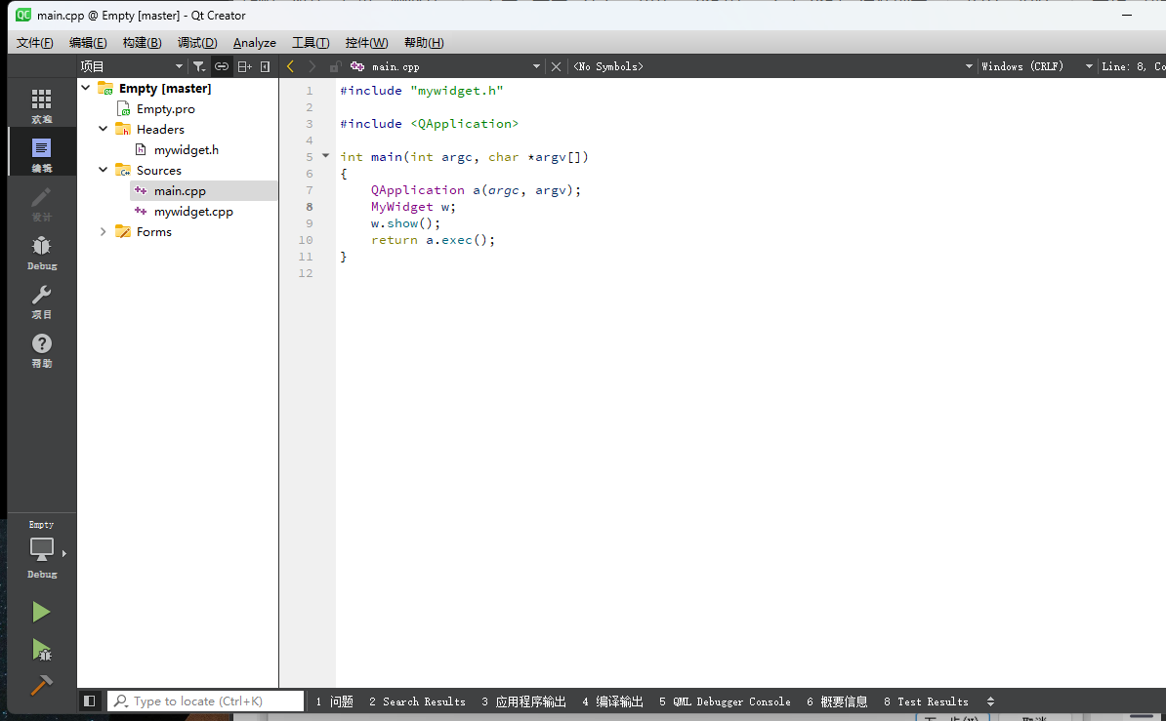This screenshot has height=721, width=1166.
Task: Click line number 10 in the gutter
Action: tap(306, 240)
